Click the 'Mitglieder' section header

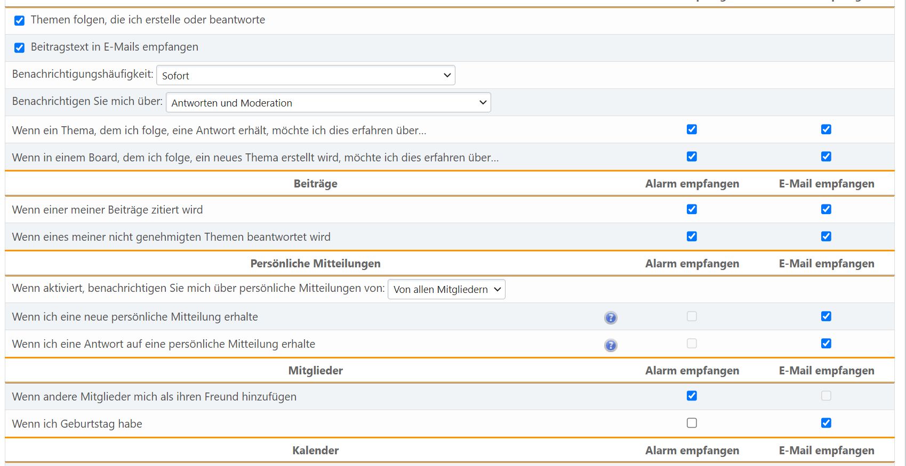coord(316,371)
